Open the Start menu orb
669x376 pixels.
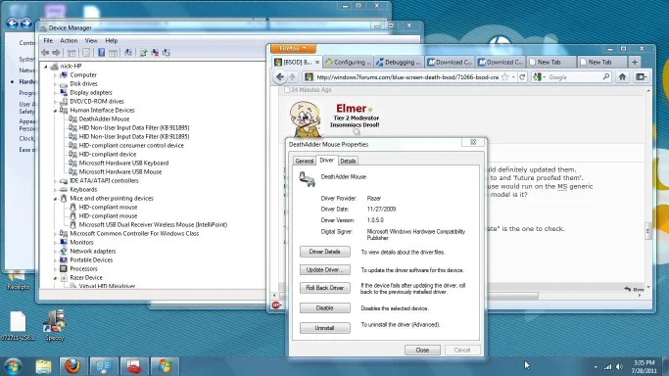13,366
